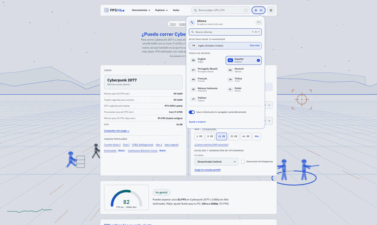Image resolution: width=377 pixels, height=225 pixels.
Task: Select English from the language list
Action: pyautogui.click(x=207, y=60)
